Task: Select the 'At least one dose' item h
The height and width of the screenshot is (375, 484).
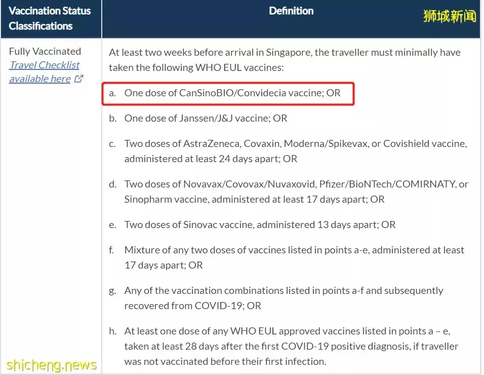Action: tap(287, 331)
